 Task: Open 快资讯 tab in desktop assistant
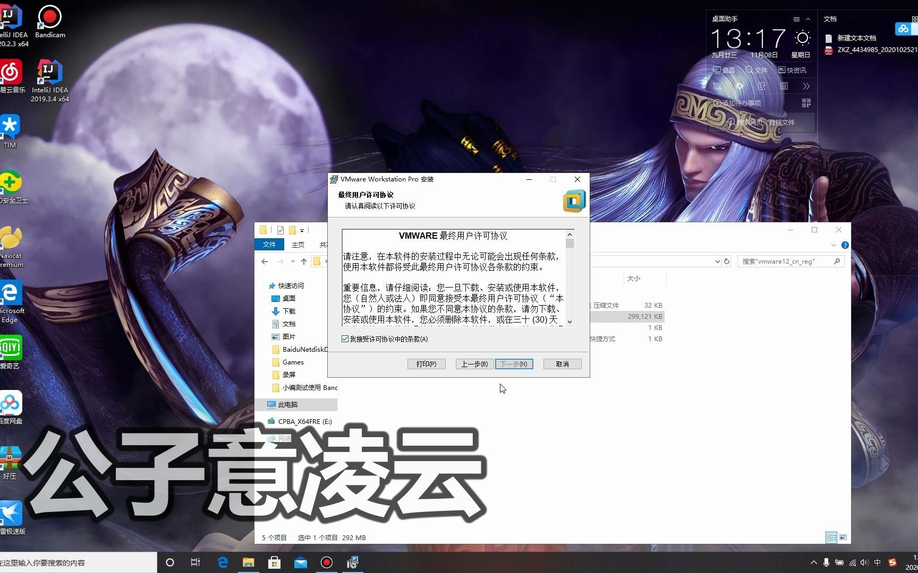click(792, 70)
